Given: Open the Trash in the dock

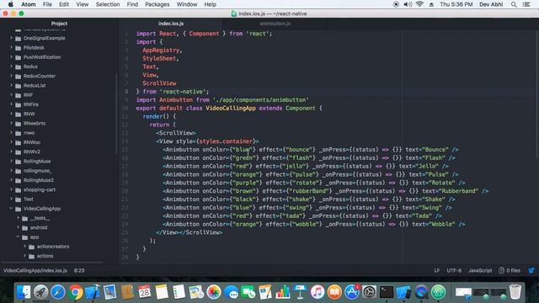Looking at the screenshot, I should [x=515, y=292].
